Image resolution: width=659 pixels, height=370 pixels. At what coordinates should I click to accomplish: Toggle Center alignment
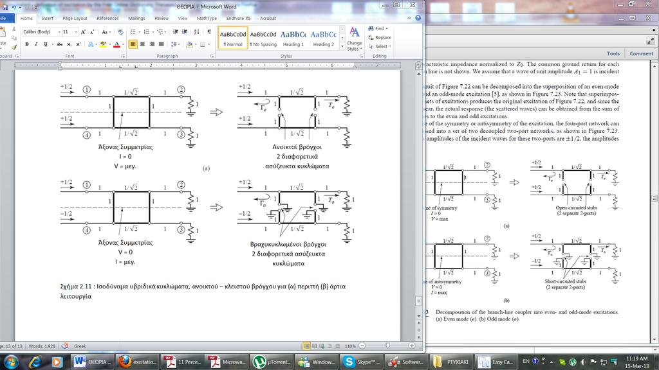(142, 44)
